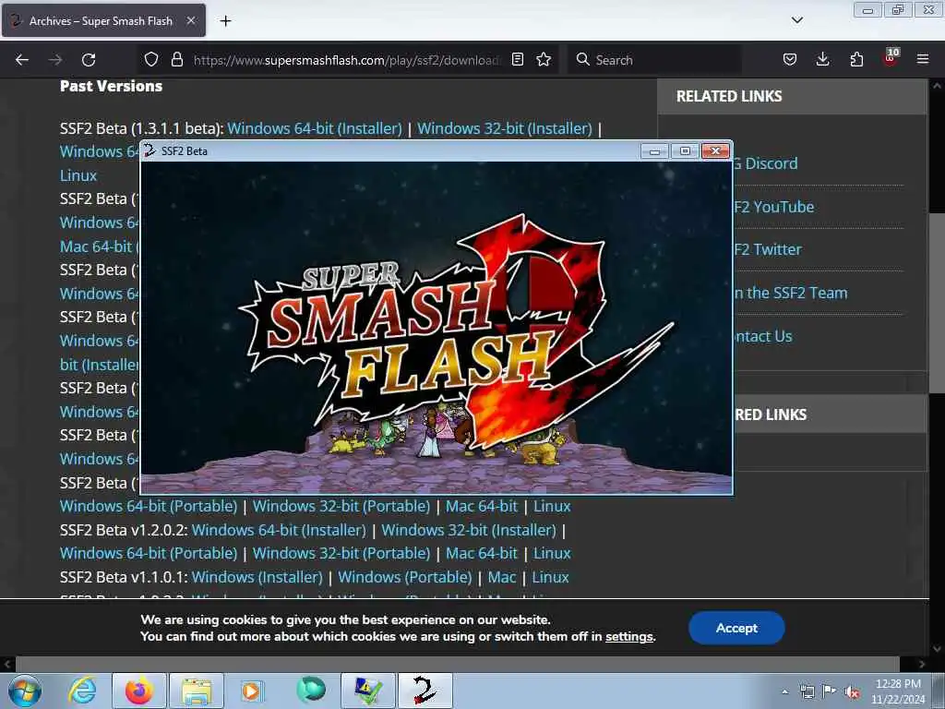Image resolution: width=945 pixels, height=709 pixels.
Task: Open Firefox hamburger application menu
Action: click(923, 59)
